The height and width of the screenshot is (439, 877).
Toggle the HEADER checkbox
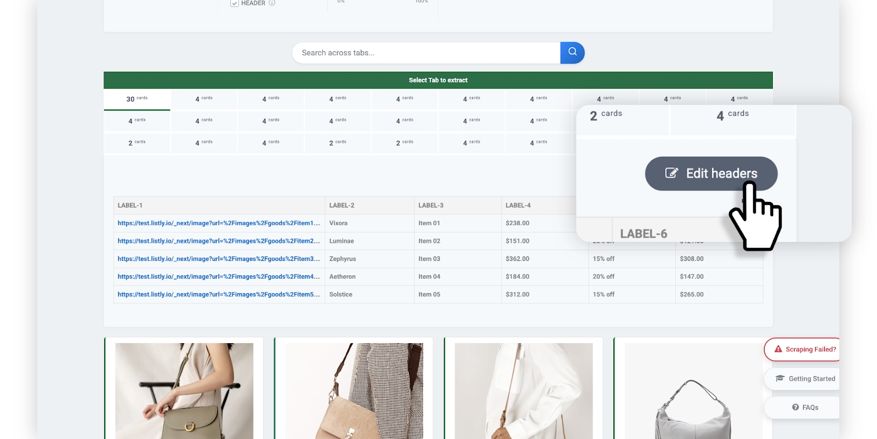pos(235,3)
